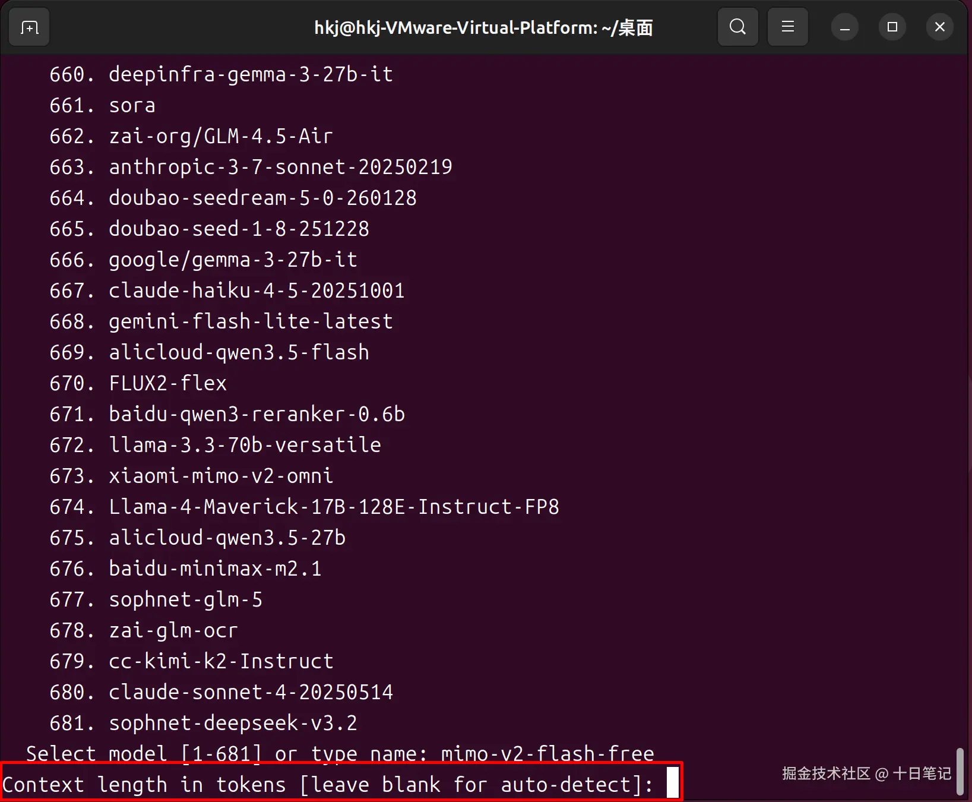Screen dimensions: 972x802
Task: Select Llama-4-Maverick-17B-128E-Instruct-FP8 entry
Action: [304, 507]
